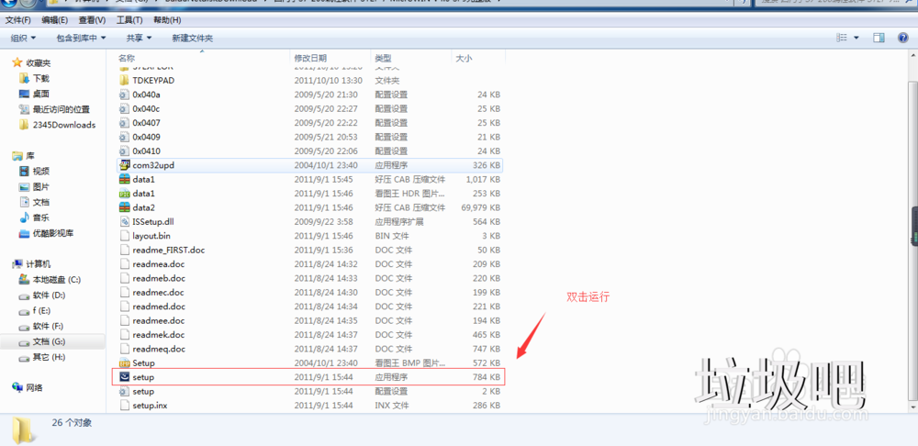Select the data1 CAB archive icon
The image size is (918, 446).
(124, 179)
